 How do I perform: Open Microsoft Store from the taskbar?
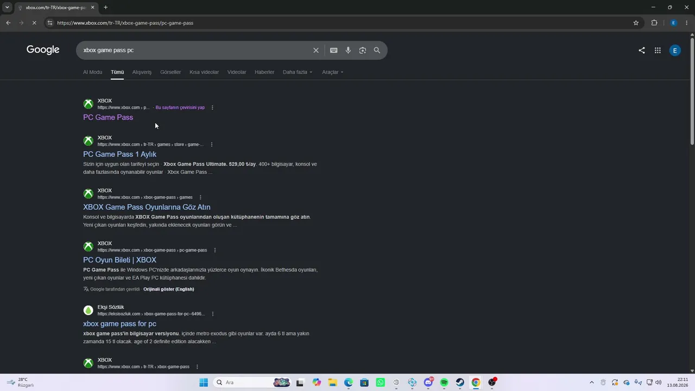pyautogui.click(x=364, y=382)
